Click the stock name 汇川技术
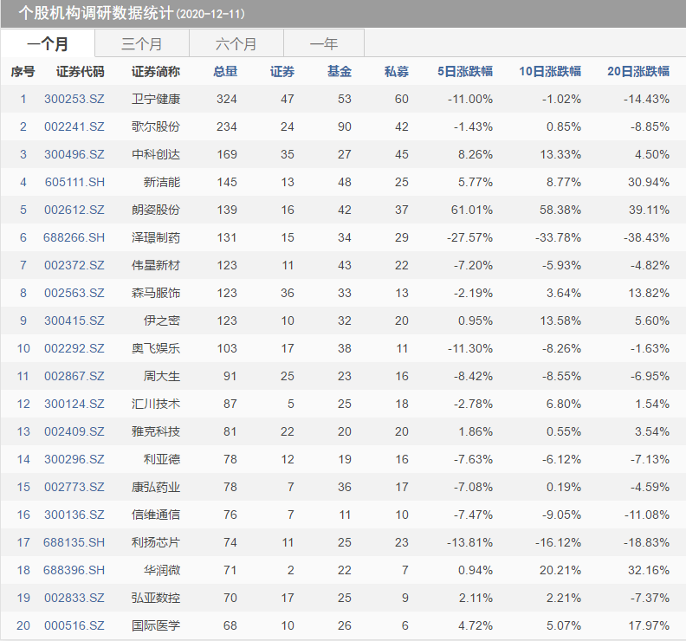Viewport: 686px width, 641px height. (x=156, y=404)
